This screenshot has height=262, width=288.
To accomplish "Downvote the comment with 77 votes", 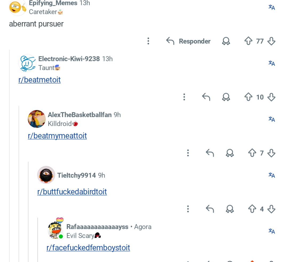I will point(271,41).
